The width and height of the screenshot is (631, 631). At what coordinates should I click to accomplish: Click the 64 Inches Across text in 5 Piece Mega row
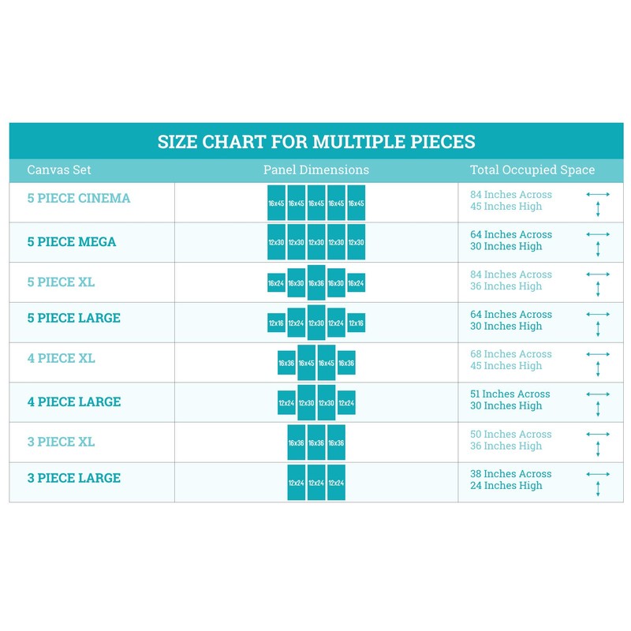click(x=510, y=234)
